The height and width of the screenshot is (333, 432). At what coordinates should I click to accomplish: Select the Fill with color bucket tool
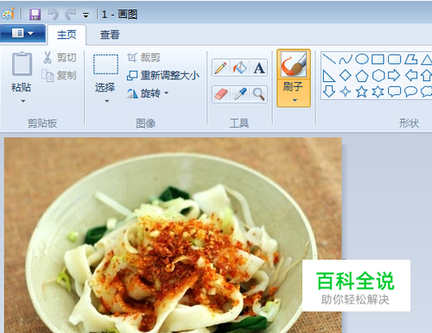click(x=239, y=68)
